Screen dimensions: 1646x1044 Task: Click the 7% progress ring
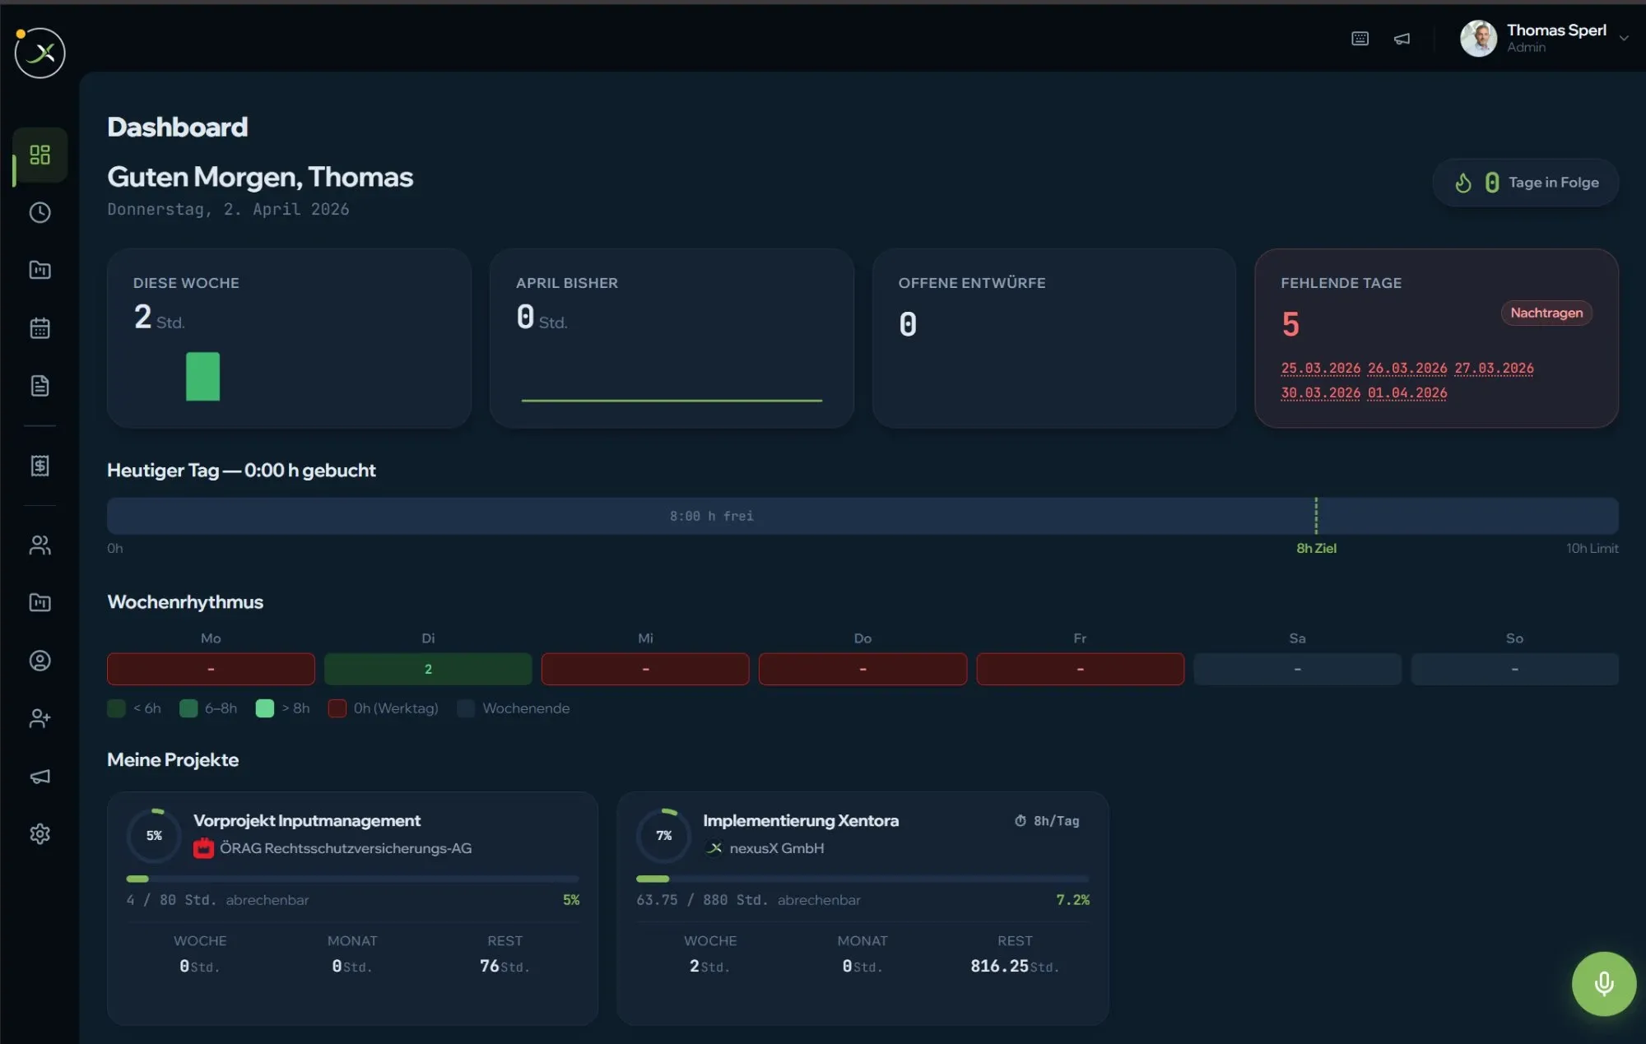coord(663,836)
